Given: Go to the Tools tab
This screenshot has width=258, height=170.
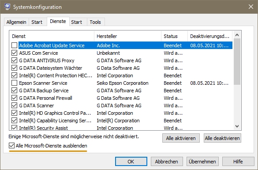Looking at the screenshot, I should tap(95, 22).
